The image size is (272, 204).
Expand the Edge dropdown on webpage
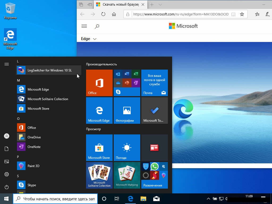pos(89,39)
